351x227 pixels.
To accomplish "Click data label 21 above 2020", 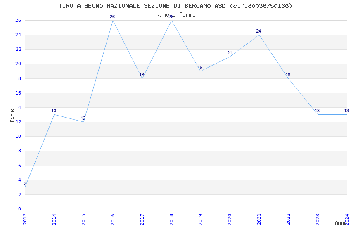I will tap(230, 53).
